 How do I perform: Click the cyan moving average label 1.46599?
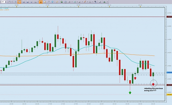tap(4, 8)
